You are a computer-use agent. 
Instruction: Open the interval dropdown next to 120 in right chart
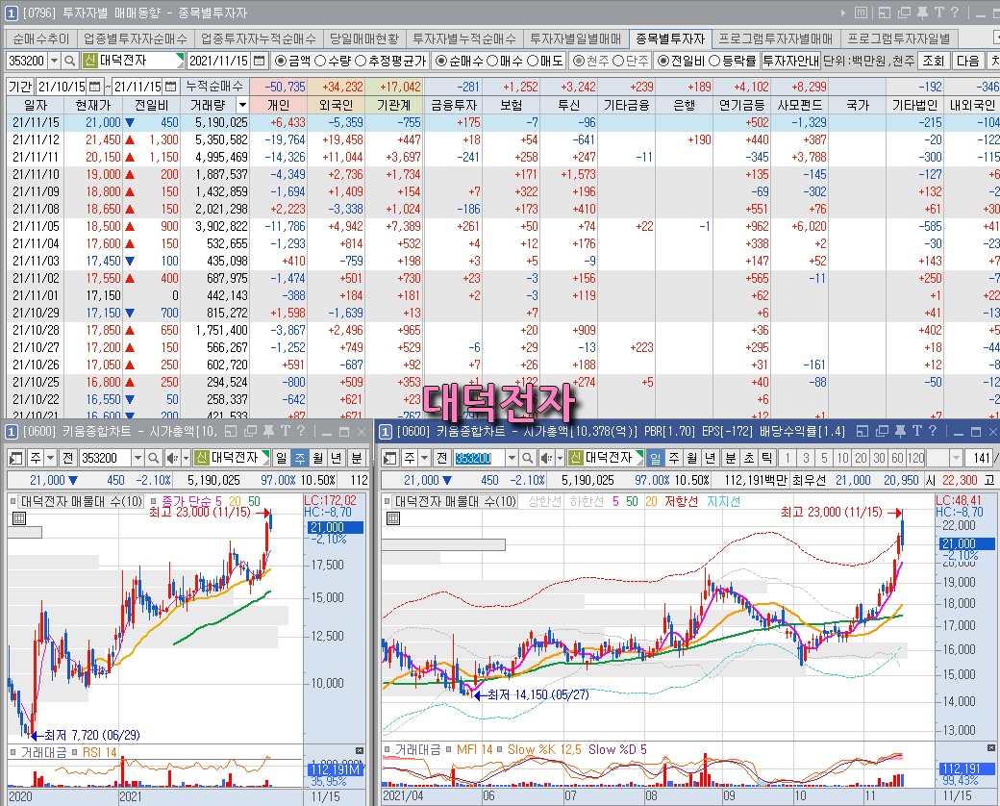(x=956, y=458)
